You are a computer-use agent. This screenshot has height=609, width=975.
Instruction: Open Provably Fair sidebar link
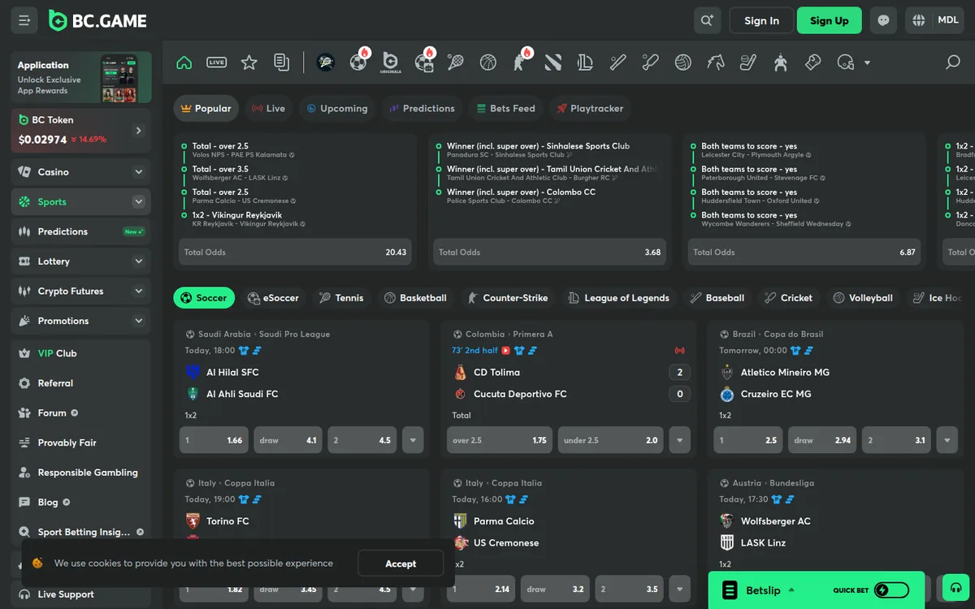[80, 443]
